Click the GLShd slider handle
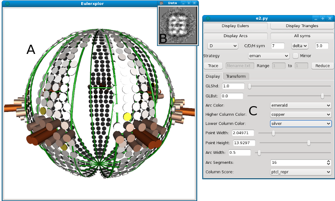 click(x=250, y=86)
